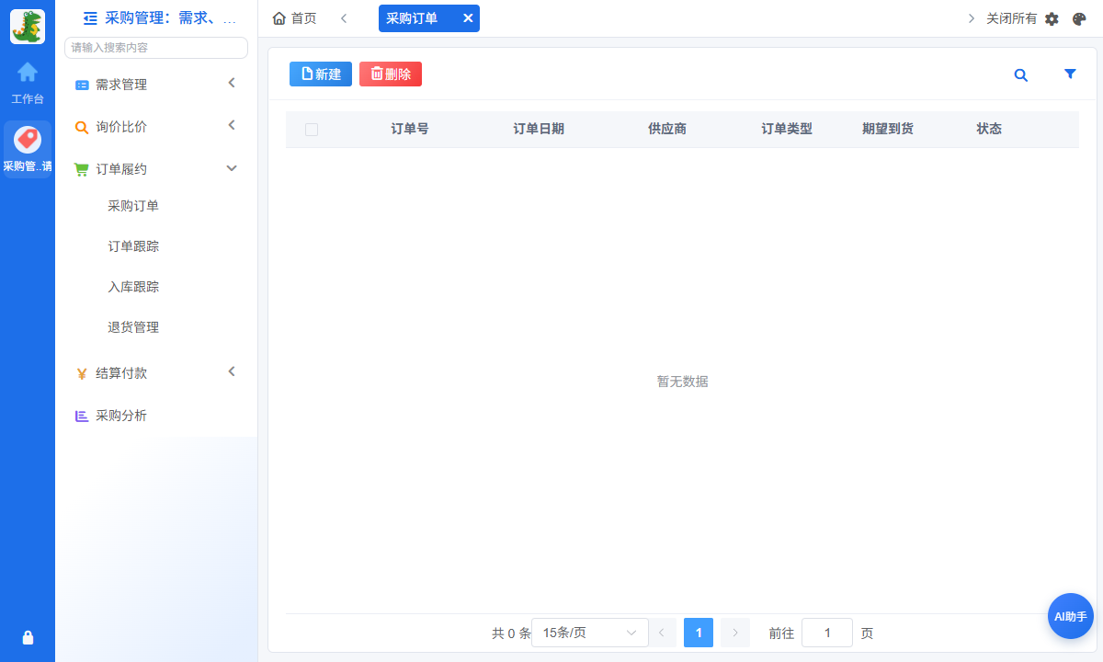
Task: Go to previous page arrow
Action: point(662,633)
